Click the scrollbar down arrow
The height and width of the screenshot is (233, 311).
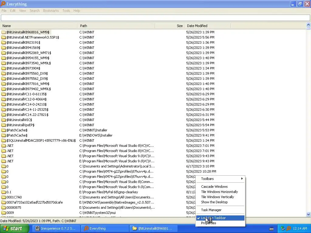click(x=308, y=214)
